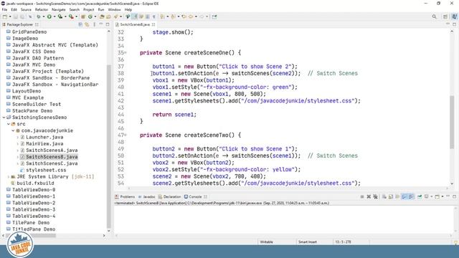Fold the createSceneTwo method at line 47
The height and width of the screenshot is (258, 459).
[x=126, y=135]
